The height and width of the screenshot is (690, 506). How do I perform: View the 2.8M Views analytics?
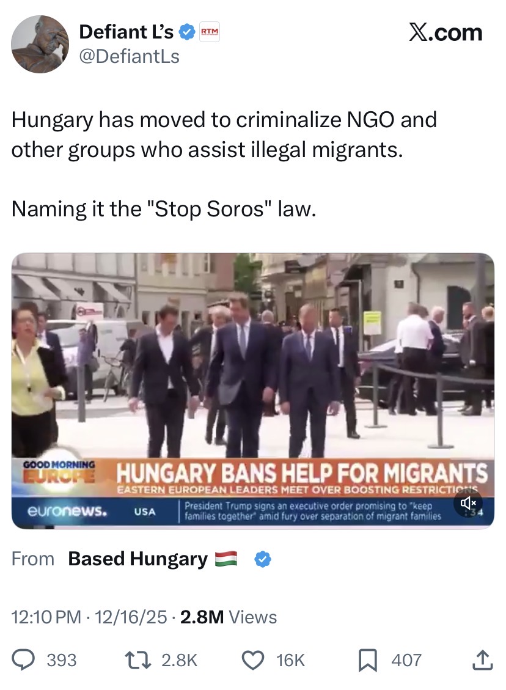229,617
